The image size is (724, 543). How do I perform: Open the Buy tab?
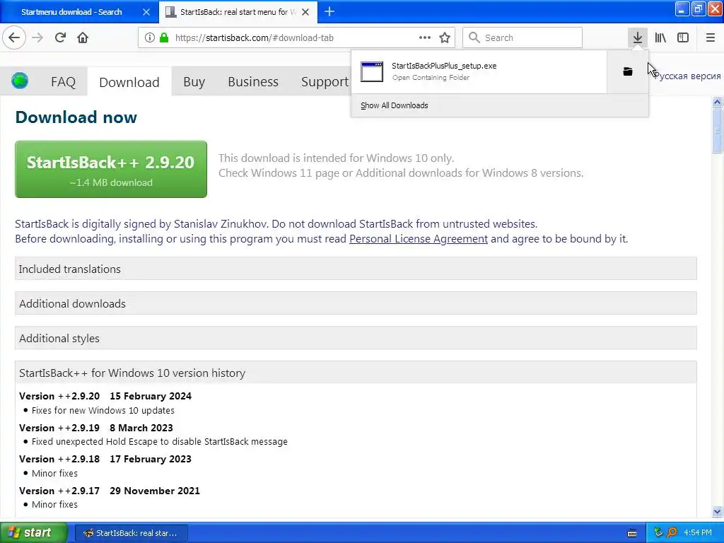[194, 82]
